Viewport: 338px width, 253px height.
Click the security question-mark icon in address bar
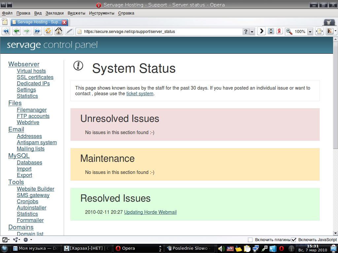click(246, 32)
